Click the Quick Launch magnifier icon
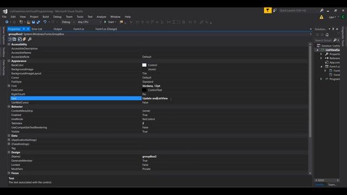Viewport: 347px width, 195px height. click(322, 10)
